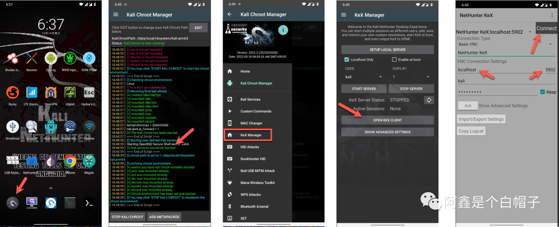
Task: Click the password dots input field
Action: pos(497,92)
